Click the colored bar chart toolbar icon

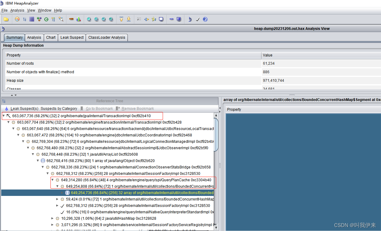(79, 19)
